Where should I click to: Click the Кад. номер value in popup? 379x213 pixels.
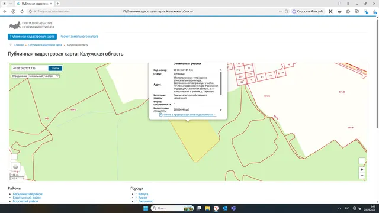183,70
